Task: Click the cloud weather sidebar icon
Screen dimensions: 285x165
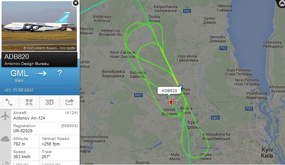Action: tap(5, 139)
